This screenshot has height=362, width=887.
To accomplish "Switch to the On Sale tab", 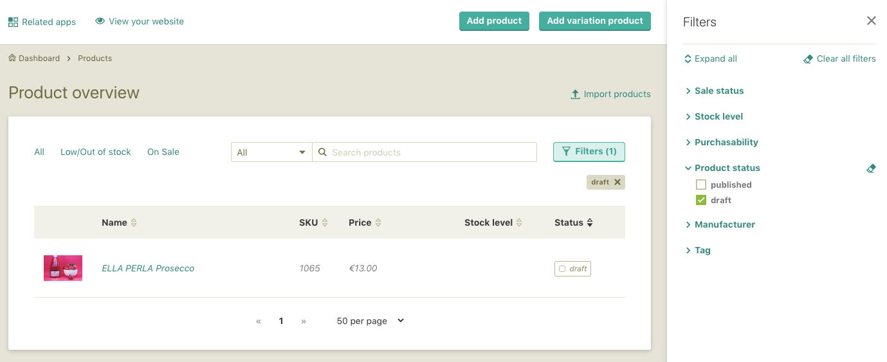I will pos(163,152).
